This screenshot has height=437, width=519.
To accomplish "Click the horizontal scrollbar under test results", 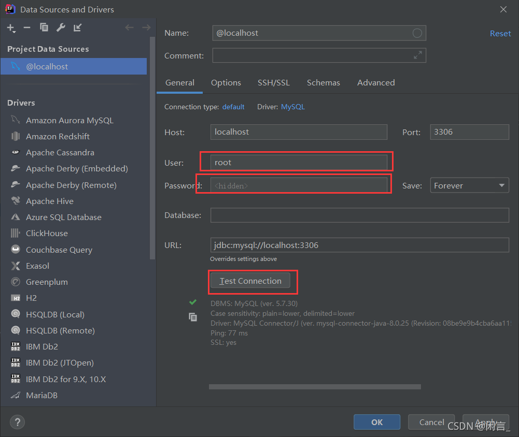I will point(315,387).
